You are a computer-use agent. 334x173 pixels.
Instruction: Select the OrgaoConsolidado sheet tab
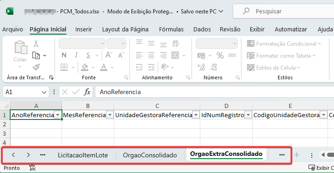(x=150, y=155)
